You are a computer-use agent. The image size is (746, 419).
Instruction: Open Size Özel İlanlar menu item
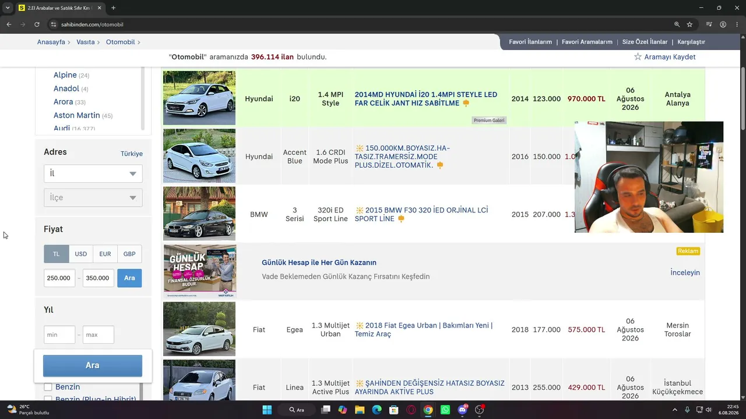click(645, 42)
